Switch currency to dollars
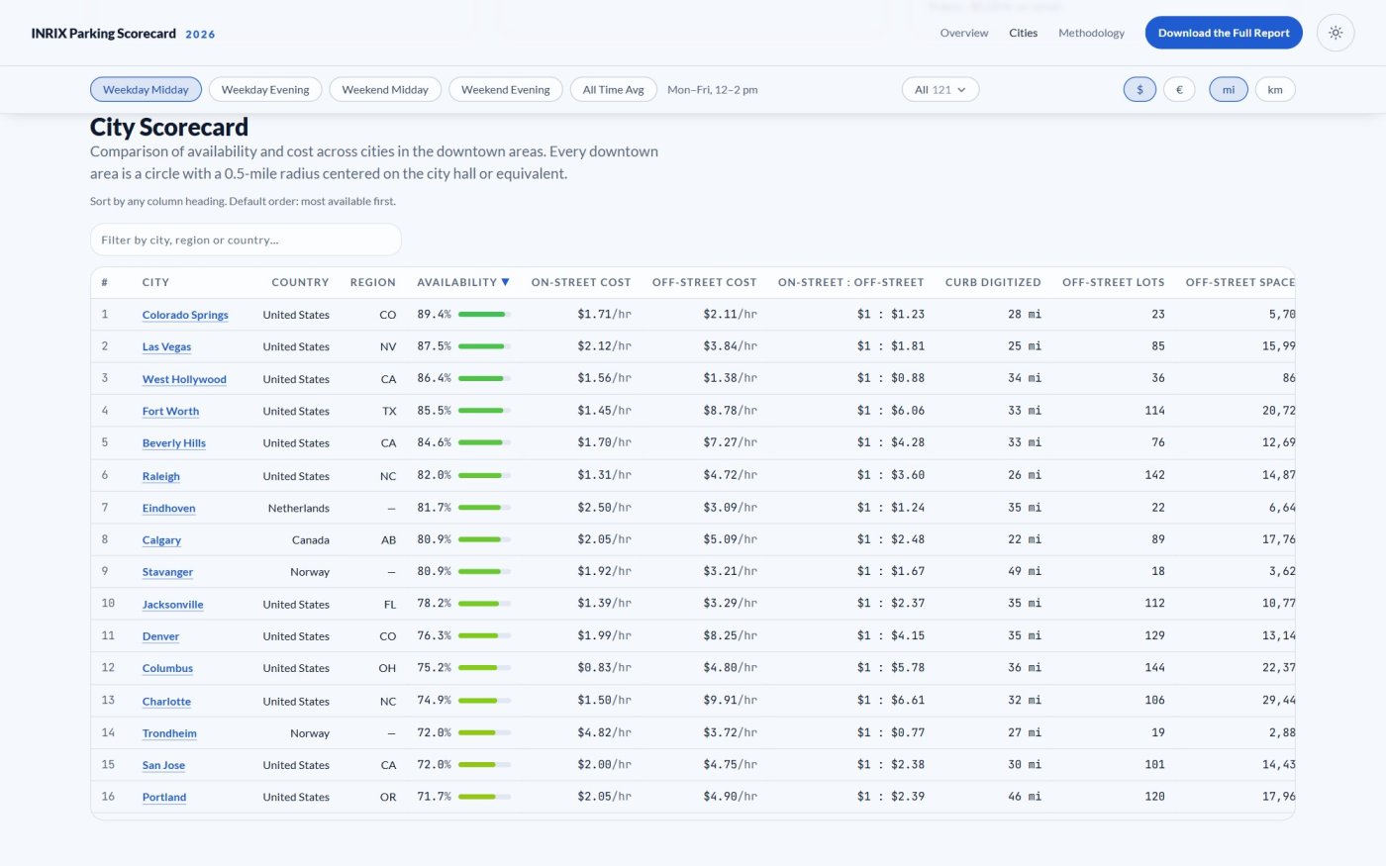The width and height of the screenshot is (1386, 866). [x=1139, y=89]
